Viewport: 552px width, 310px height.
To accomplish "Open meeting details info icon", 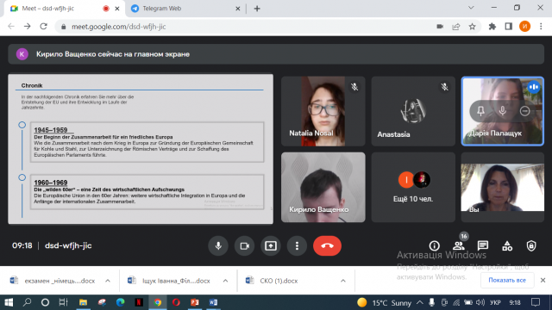I will tap(434, 245).
